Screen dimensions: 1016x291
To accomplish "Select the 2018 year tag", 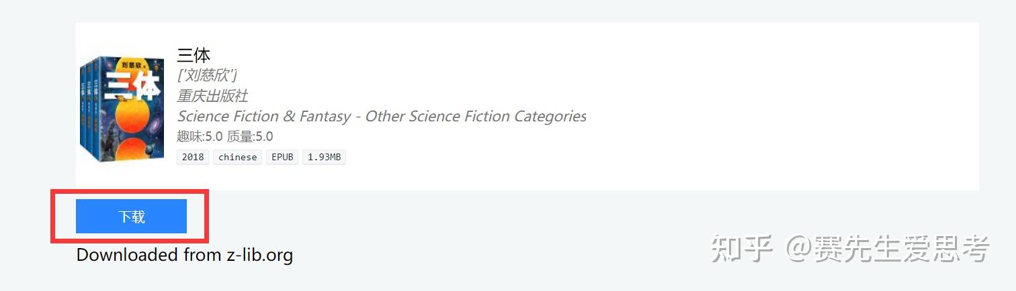I will coord(193,157).
